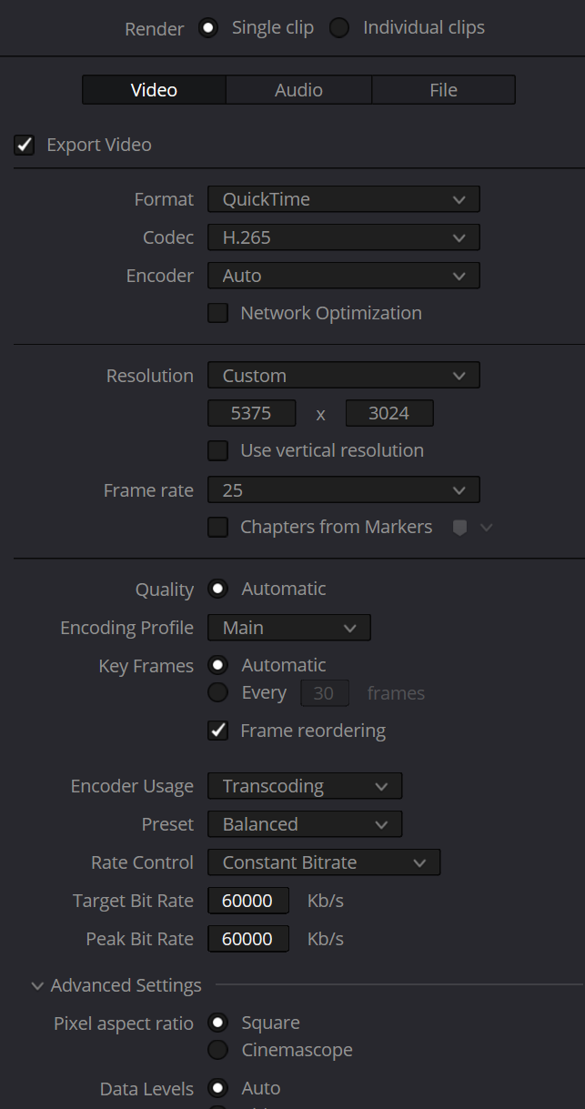
Task: Click the resolution width field 5375
Action: tap(251, 413)
